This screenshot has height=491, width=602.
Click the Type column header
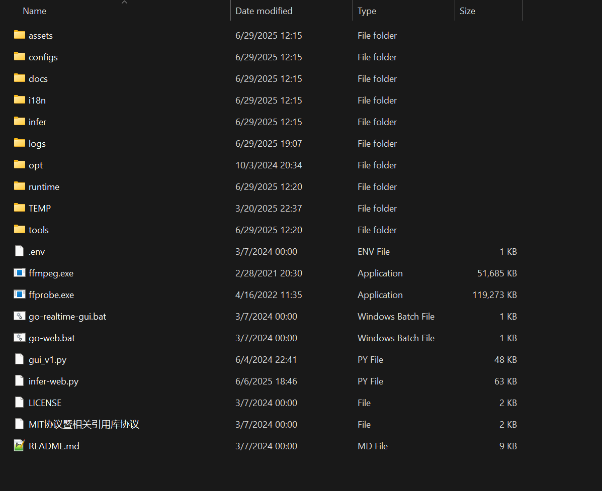coord(367,11)
